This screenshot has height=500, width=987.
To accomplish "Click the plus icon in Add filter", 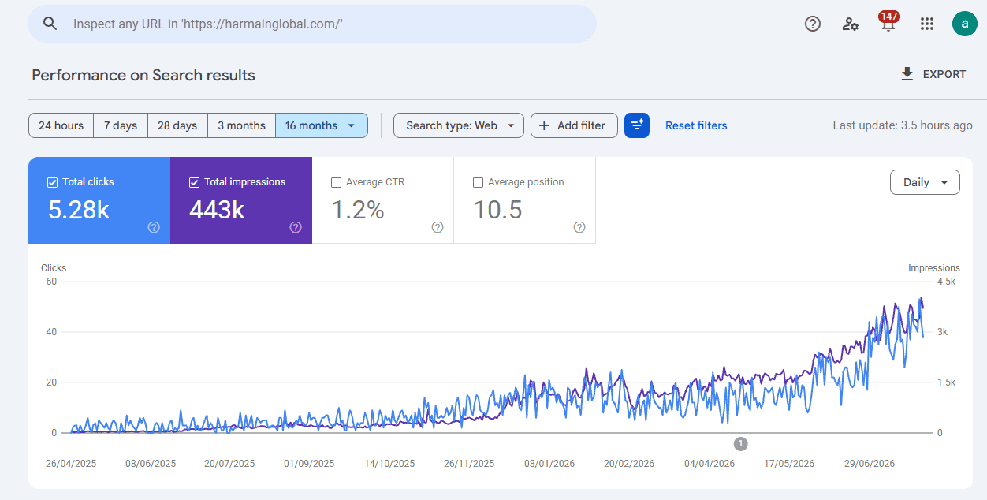I will (544, 125).
